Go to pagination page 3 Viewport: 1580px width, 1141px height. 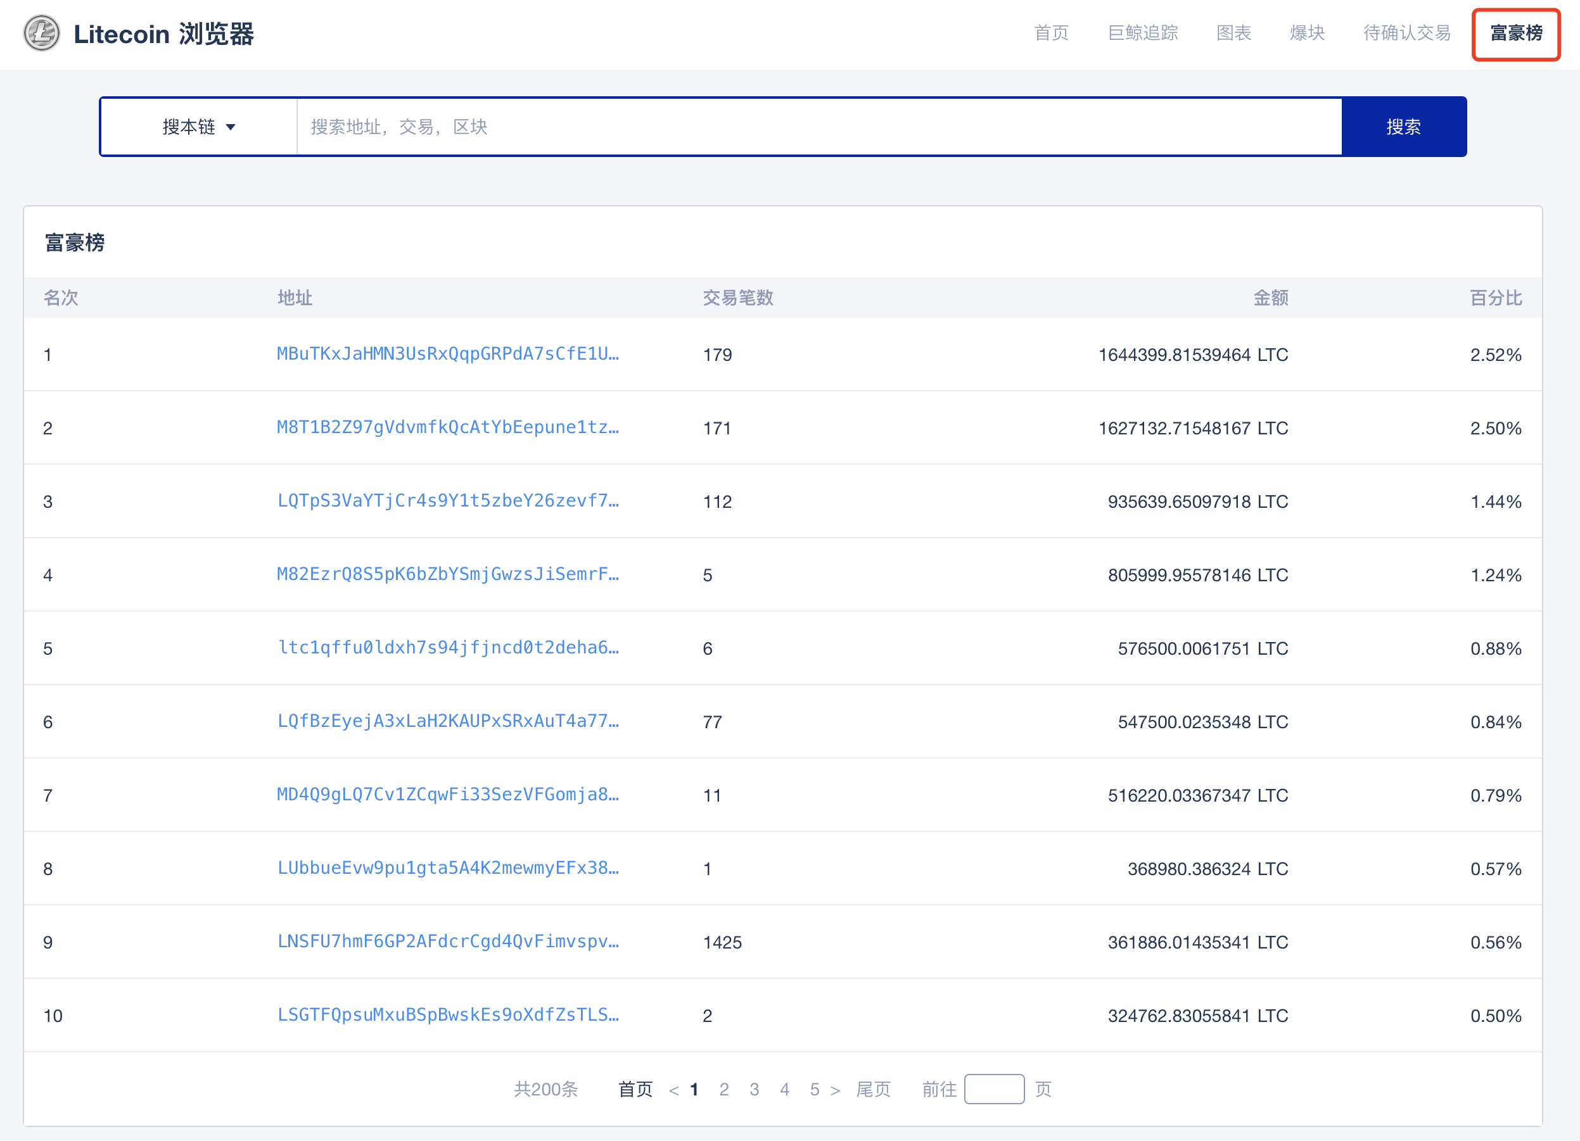click(754, 1090)
